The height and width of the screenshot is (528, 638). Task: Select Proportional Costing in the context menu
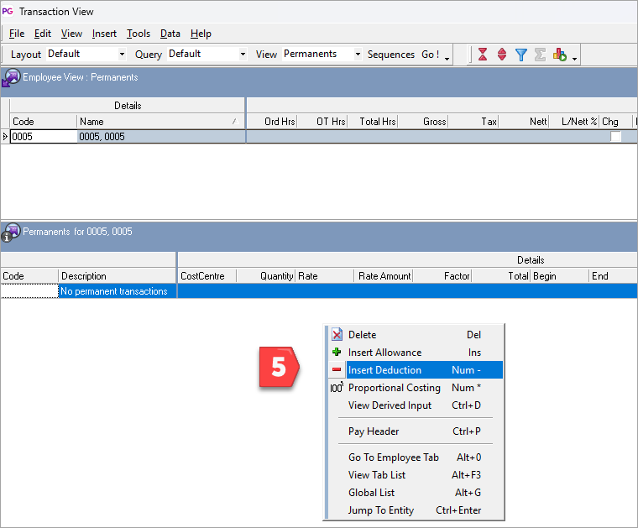point(394,388)
